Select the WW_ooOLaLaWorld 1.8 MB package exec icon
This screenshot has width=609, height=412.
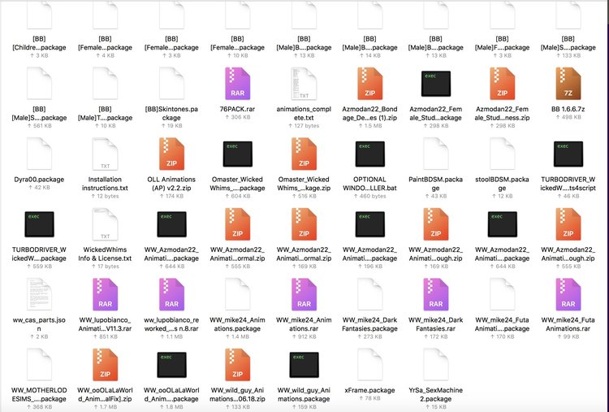tap(171, 365)
